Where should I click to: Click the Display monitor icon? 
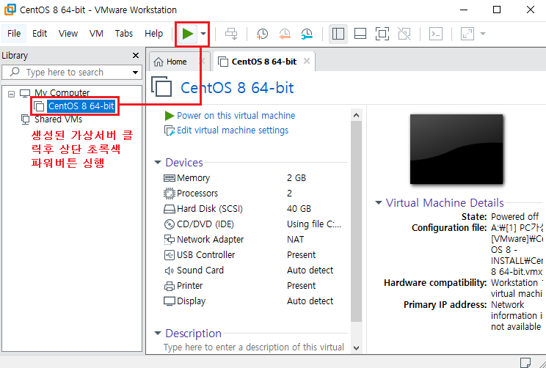click(x=170, y=301)
